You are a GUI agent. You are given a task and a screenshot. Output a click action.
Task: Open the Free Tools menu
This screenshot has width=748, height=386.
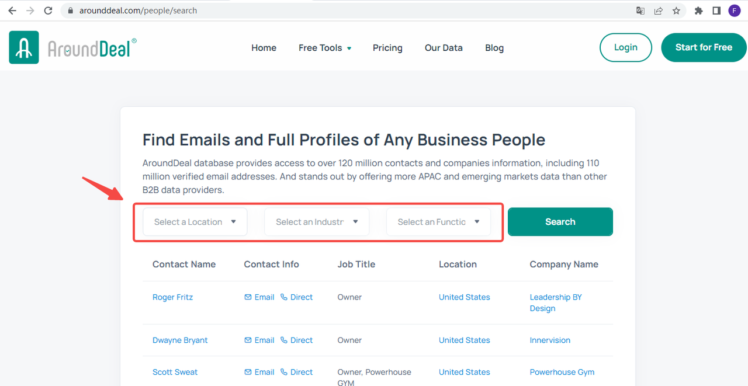click(325, 48)
